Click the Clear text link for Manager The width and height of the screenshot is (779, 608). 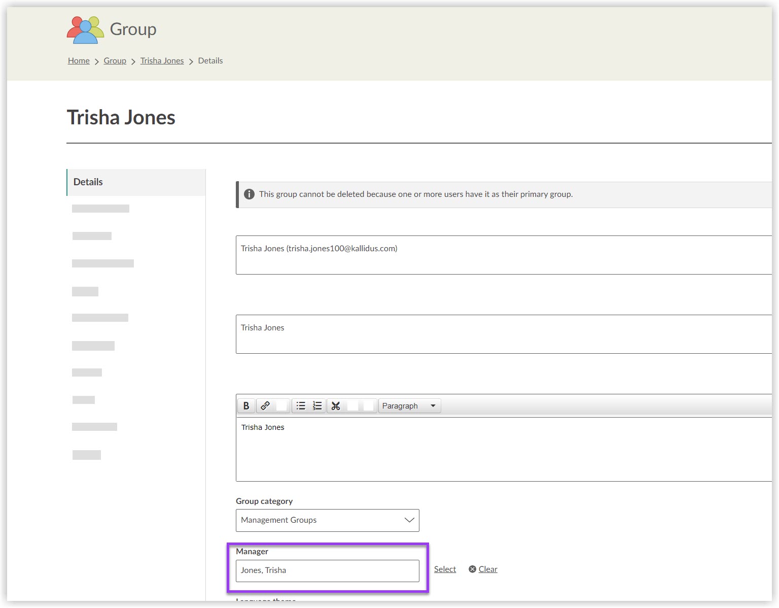488,569
